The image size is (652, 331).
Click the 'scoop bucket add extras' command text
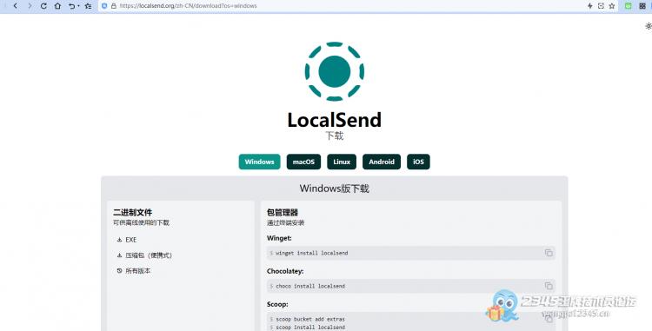pyautogui.click(x=310, y=320)
